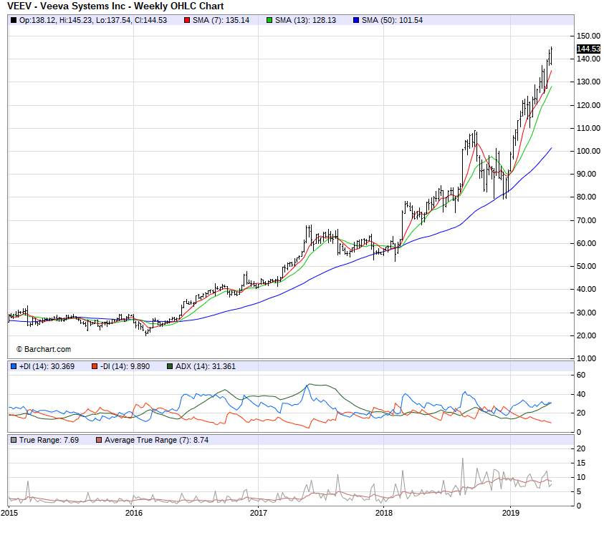Image resolution: width=604 pixels, height=535 pixels.
Task: Click the 120.00 price axis label
Action: coord(588,105)
